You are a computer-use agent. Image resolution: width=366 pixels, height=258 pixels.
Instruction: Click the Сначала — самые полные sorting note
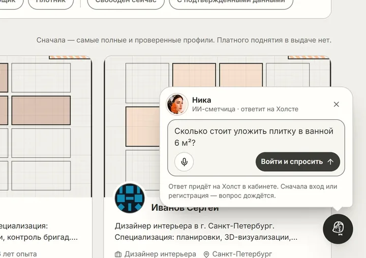tap(184, 40)
